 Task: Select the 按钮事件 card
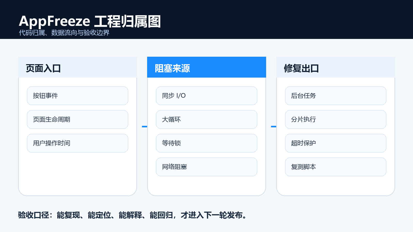(77, 96)
